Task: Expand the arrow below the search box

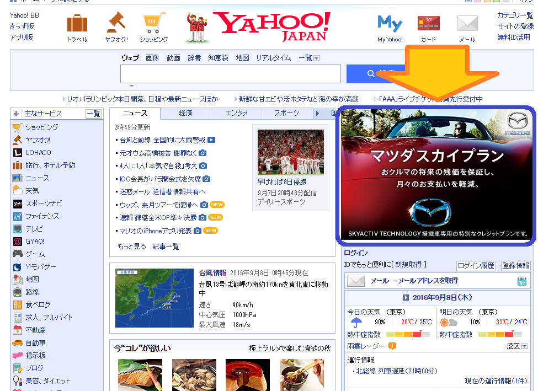Action: 131,85
